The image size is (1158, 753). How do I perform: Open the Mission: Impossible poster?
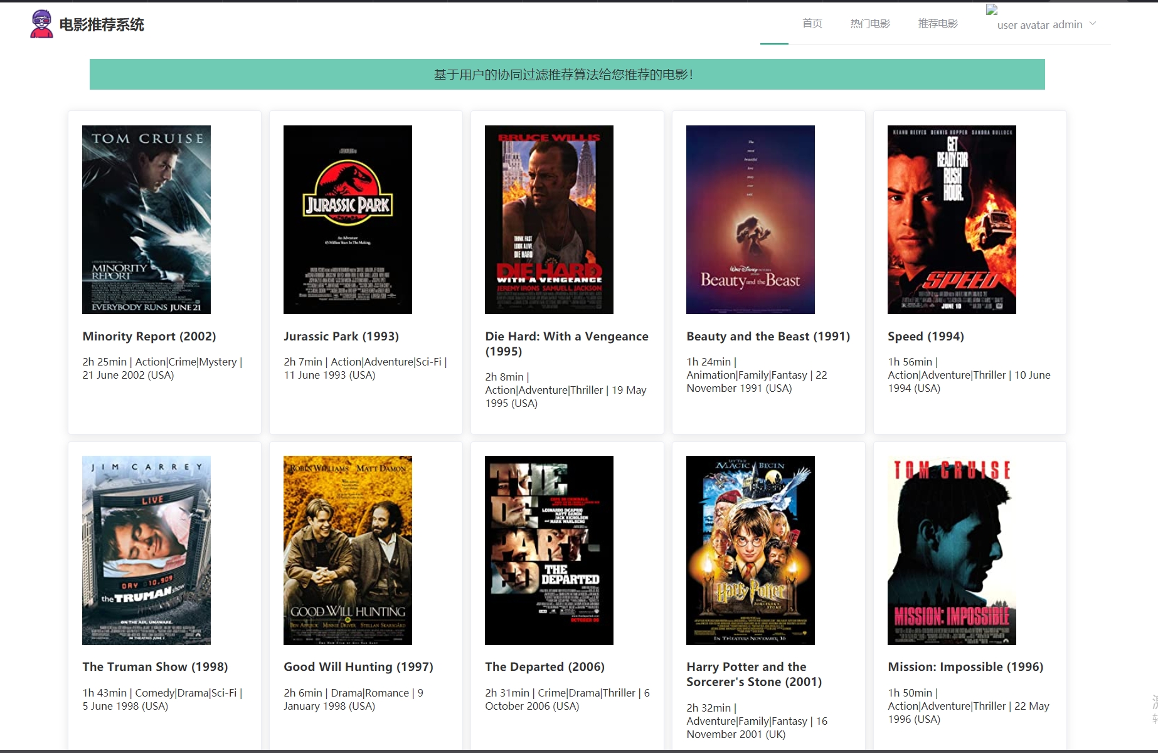pos(952,550)
